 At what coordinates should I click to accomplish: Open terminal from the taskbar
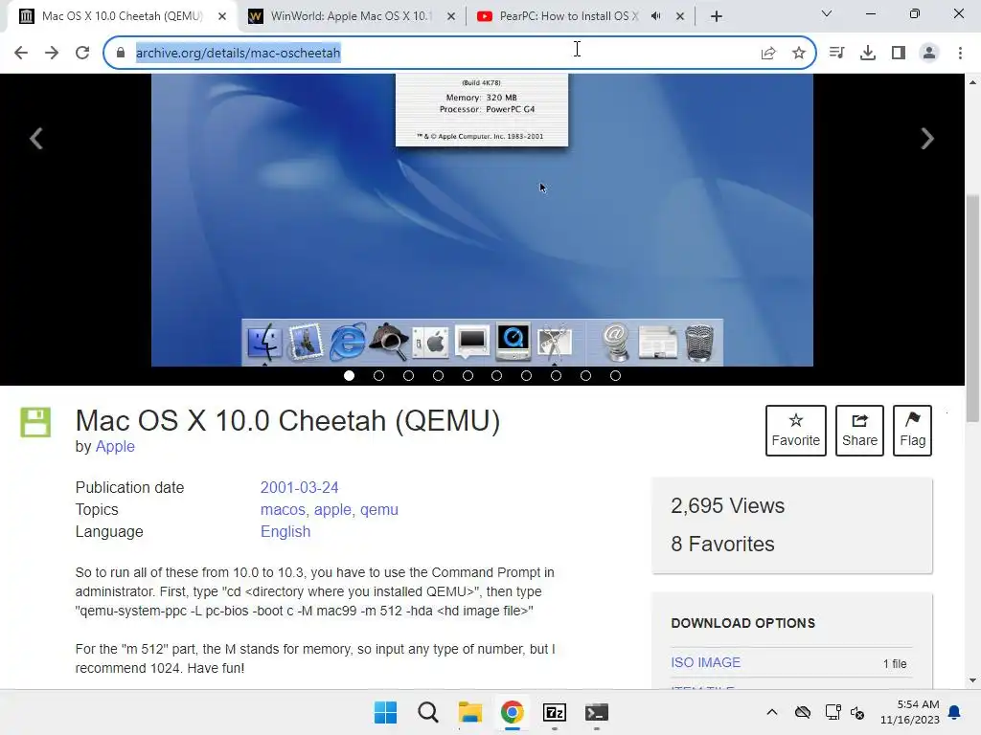(x=596, y=712)
